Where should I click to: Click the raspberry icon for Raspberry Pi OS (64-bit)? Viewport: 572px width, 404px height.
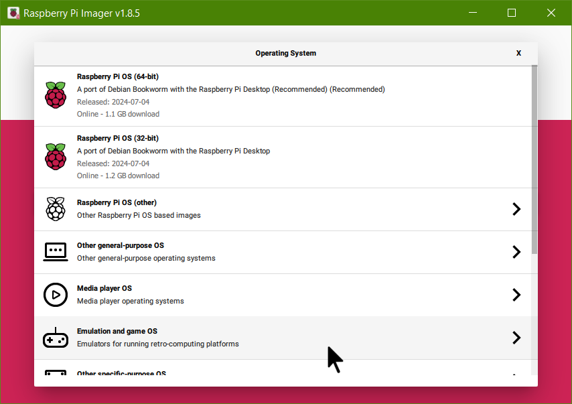pyautogui.click(x=56, y=95)
